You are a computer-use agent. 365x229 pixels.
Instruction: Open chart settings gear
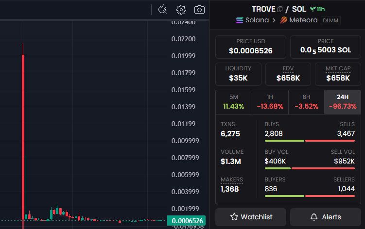click(181, 10)
